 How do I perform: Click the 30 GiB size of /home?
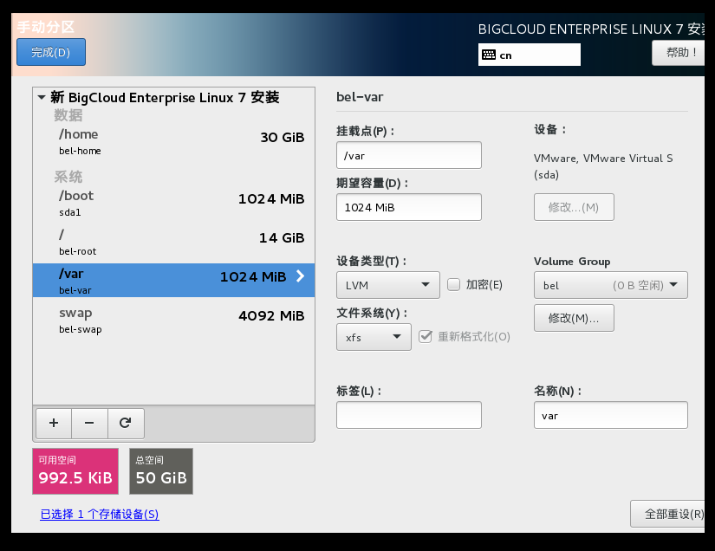[x=283, y=137]
